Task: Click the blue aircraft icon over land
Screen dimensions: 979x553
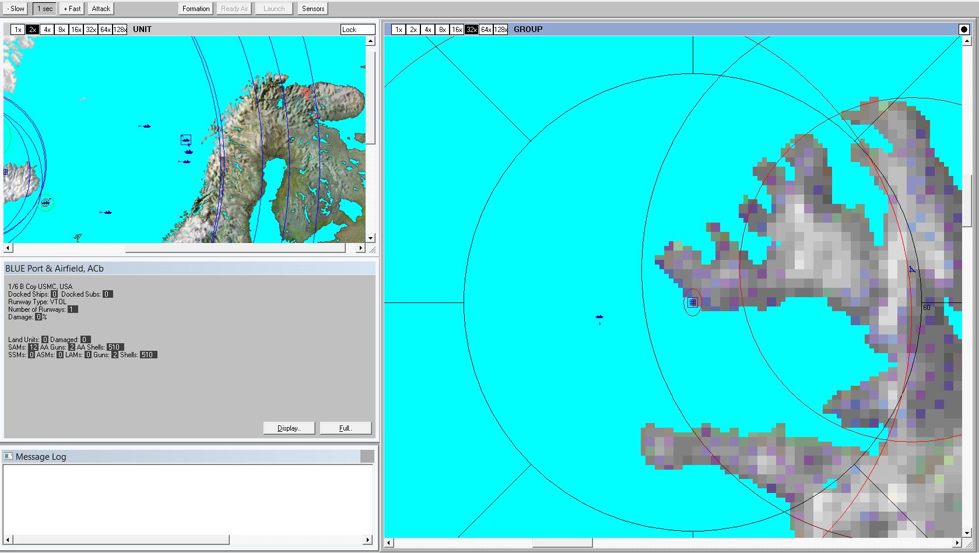Action: [911, 269]
